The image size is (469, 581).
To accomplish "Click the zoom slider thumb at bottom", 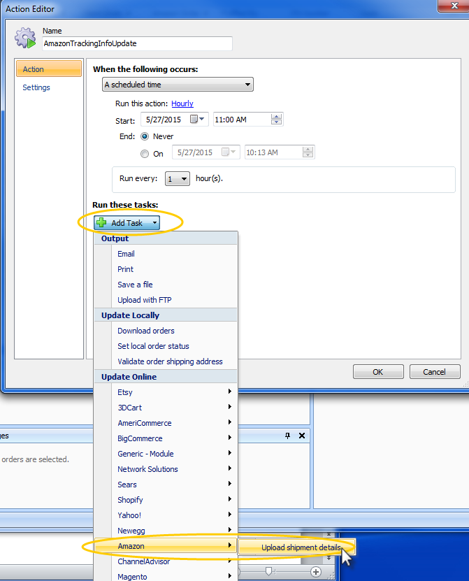I will coord(269,571).
